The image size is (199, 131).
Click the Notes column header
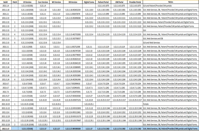pyautogui.click(x=171, y=1)
